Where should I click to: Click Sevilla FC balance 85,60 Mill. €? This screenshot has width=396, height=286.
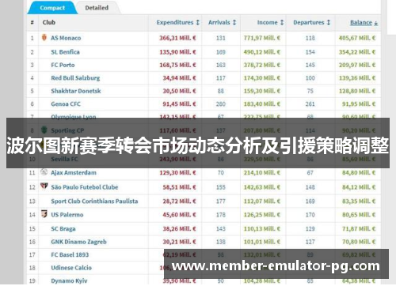(x=359, y=159)
